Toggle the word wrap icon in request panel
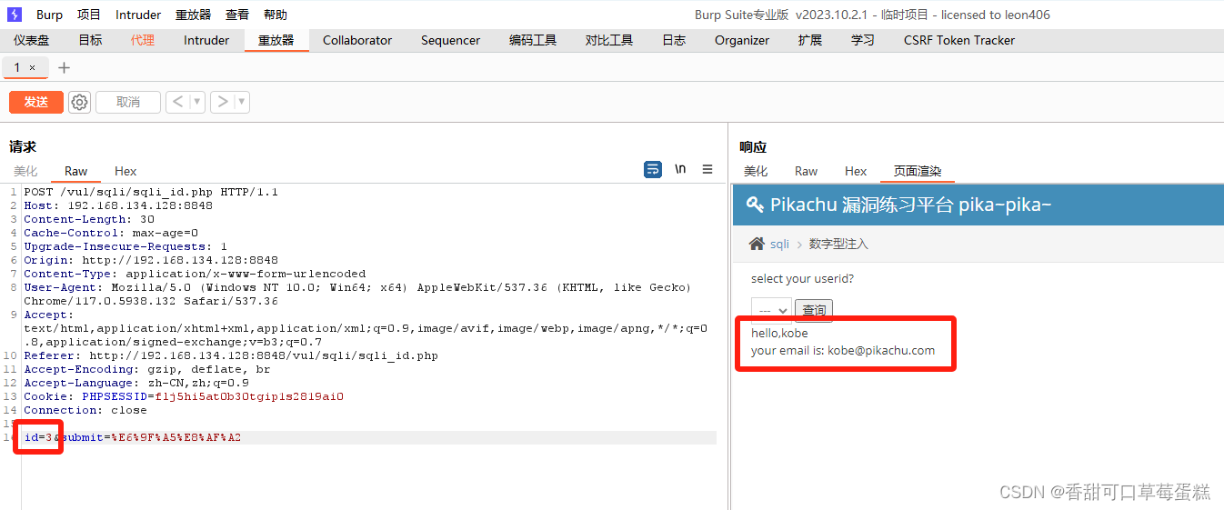The width and height of the screenshot is (1224, 510). (x=652, y=169)
